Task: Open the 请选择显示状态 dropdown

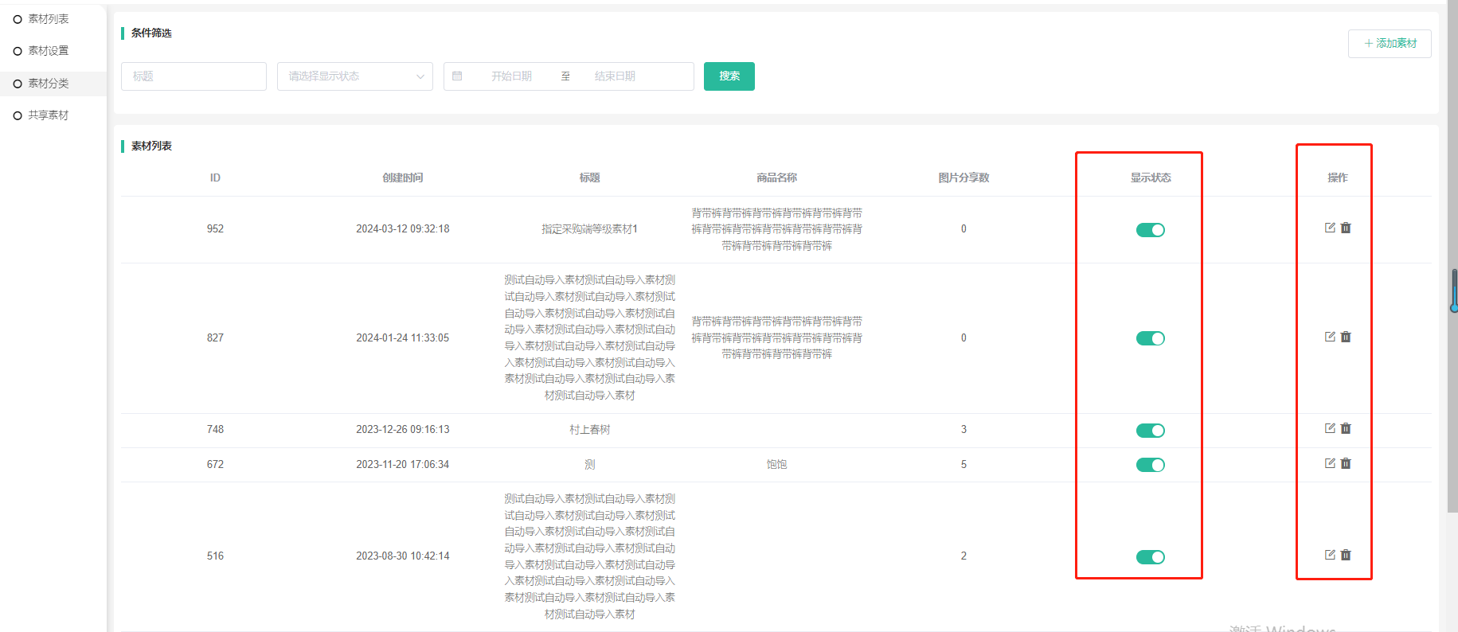Action: pyautogui.click(x=354, y=76)
